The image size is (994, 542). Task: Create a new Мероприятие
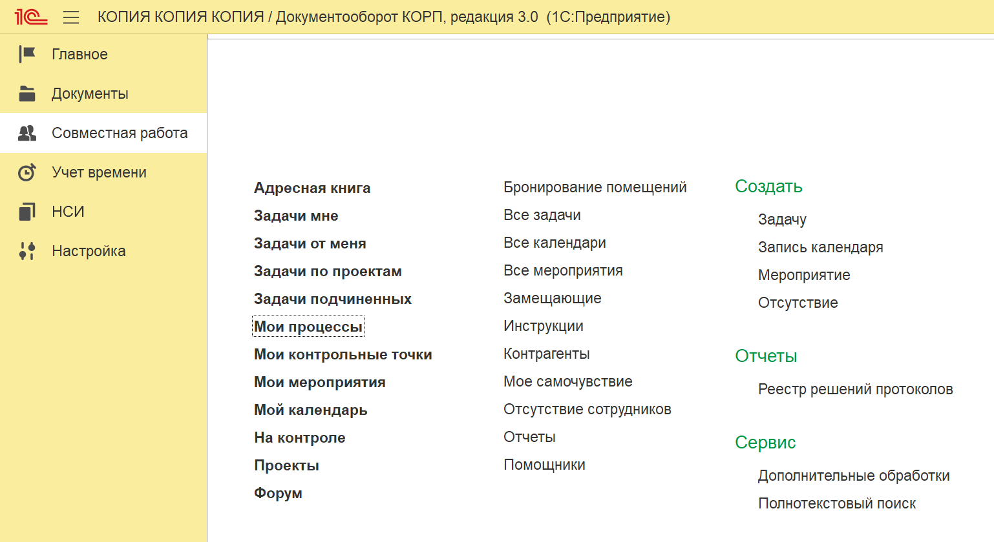point(804,275)
